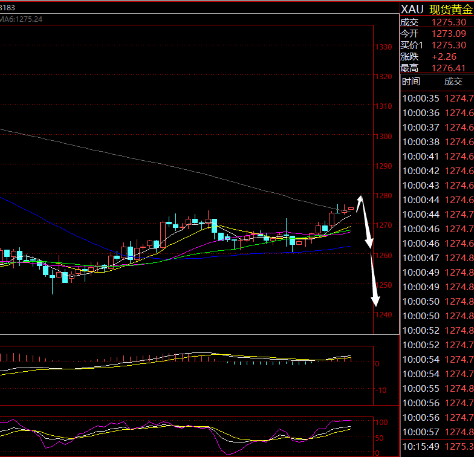
Task: Click the 1290 price axis label
Action: [x=383, y=166]
